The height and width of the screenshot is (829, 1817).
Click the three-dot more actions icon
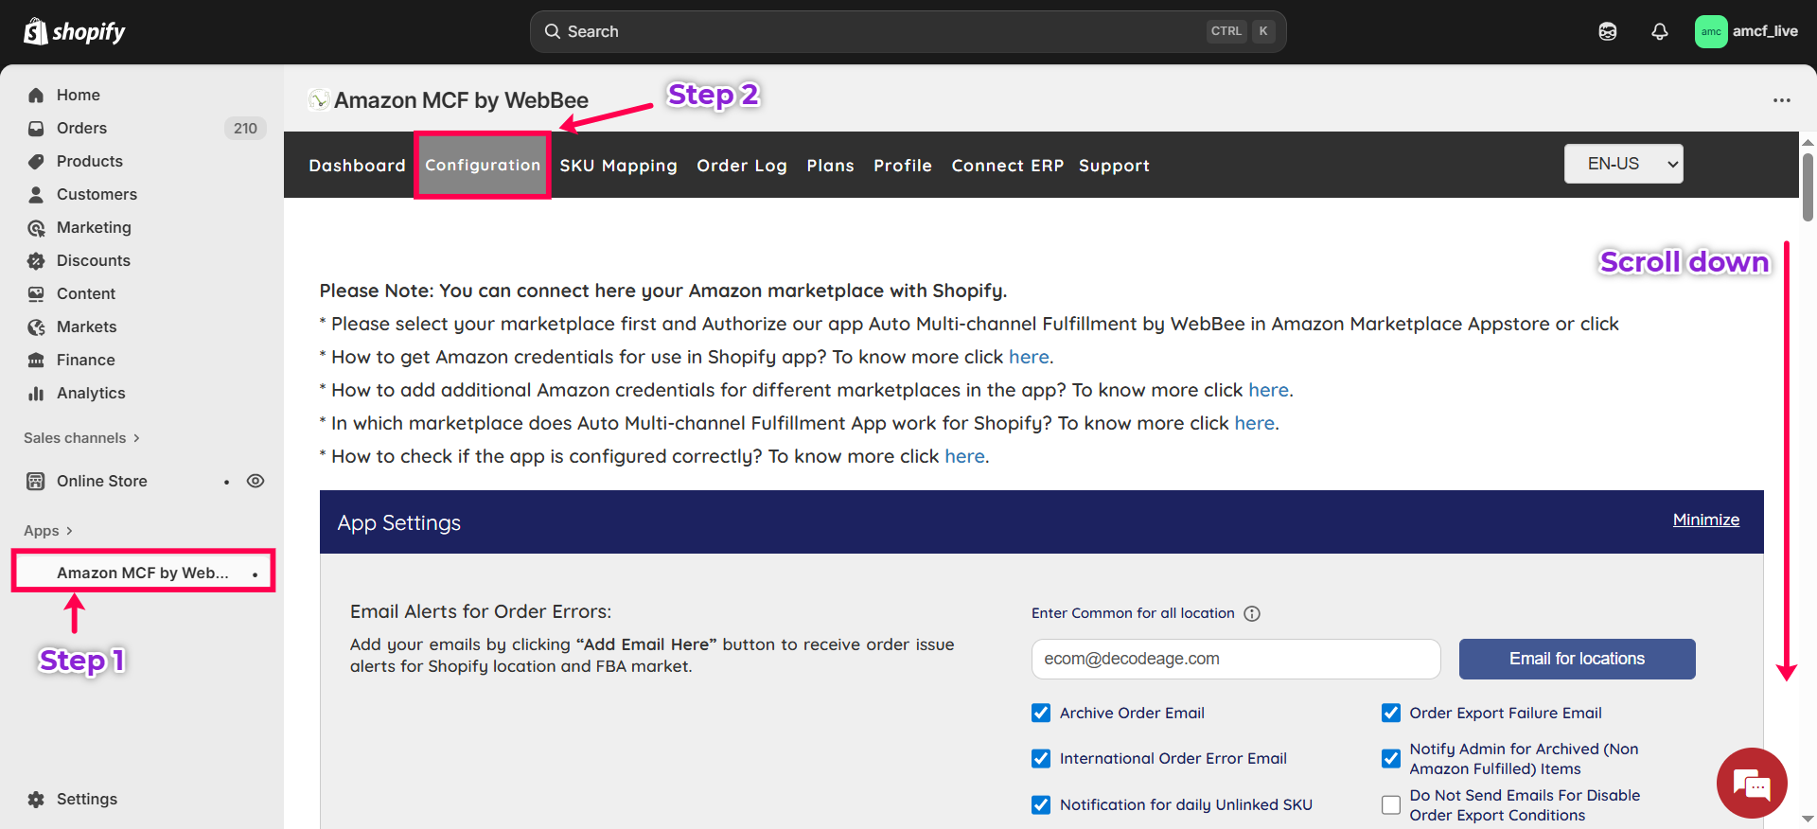click(1781, 100)
